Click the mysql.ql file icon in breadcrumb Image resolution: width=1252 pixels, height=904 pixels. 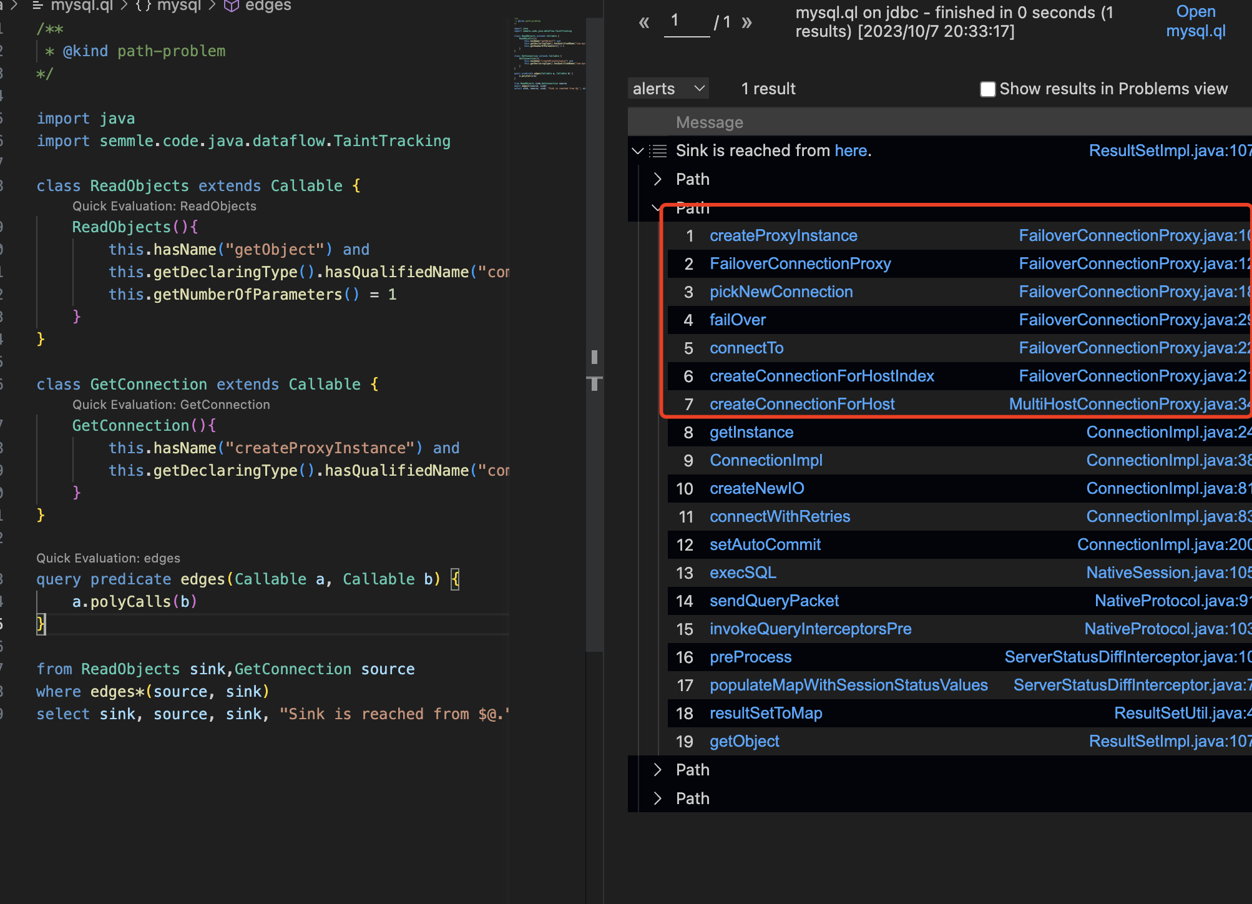coord(37,6)
